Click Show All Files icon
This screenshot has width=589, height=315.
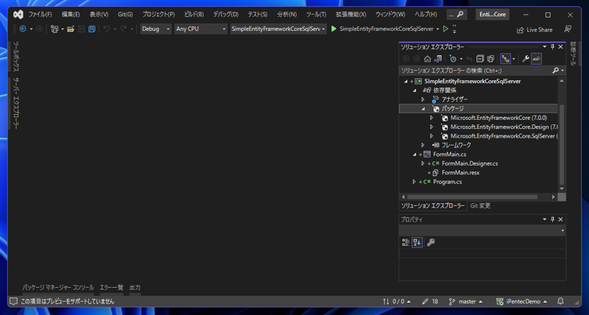click(x=490, y=59)
